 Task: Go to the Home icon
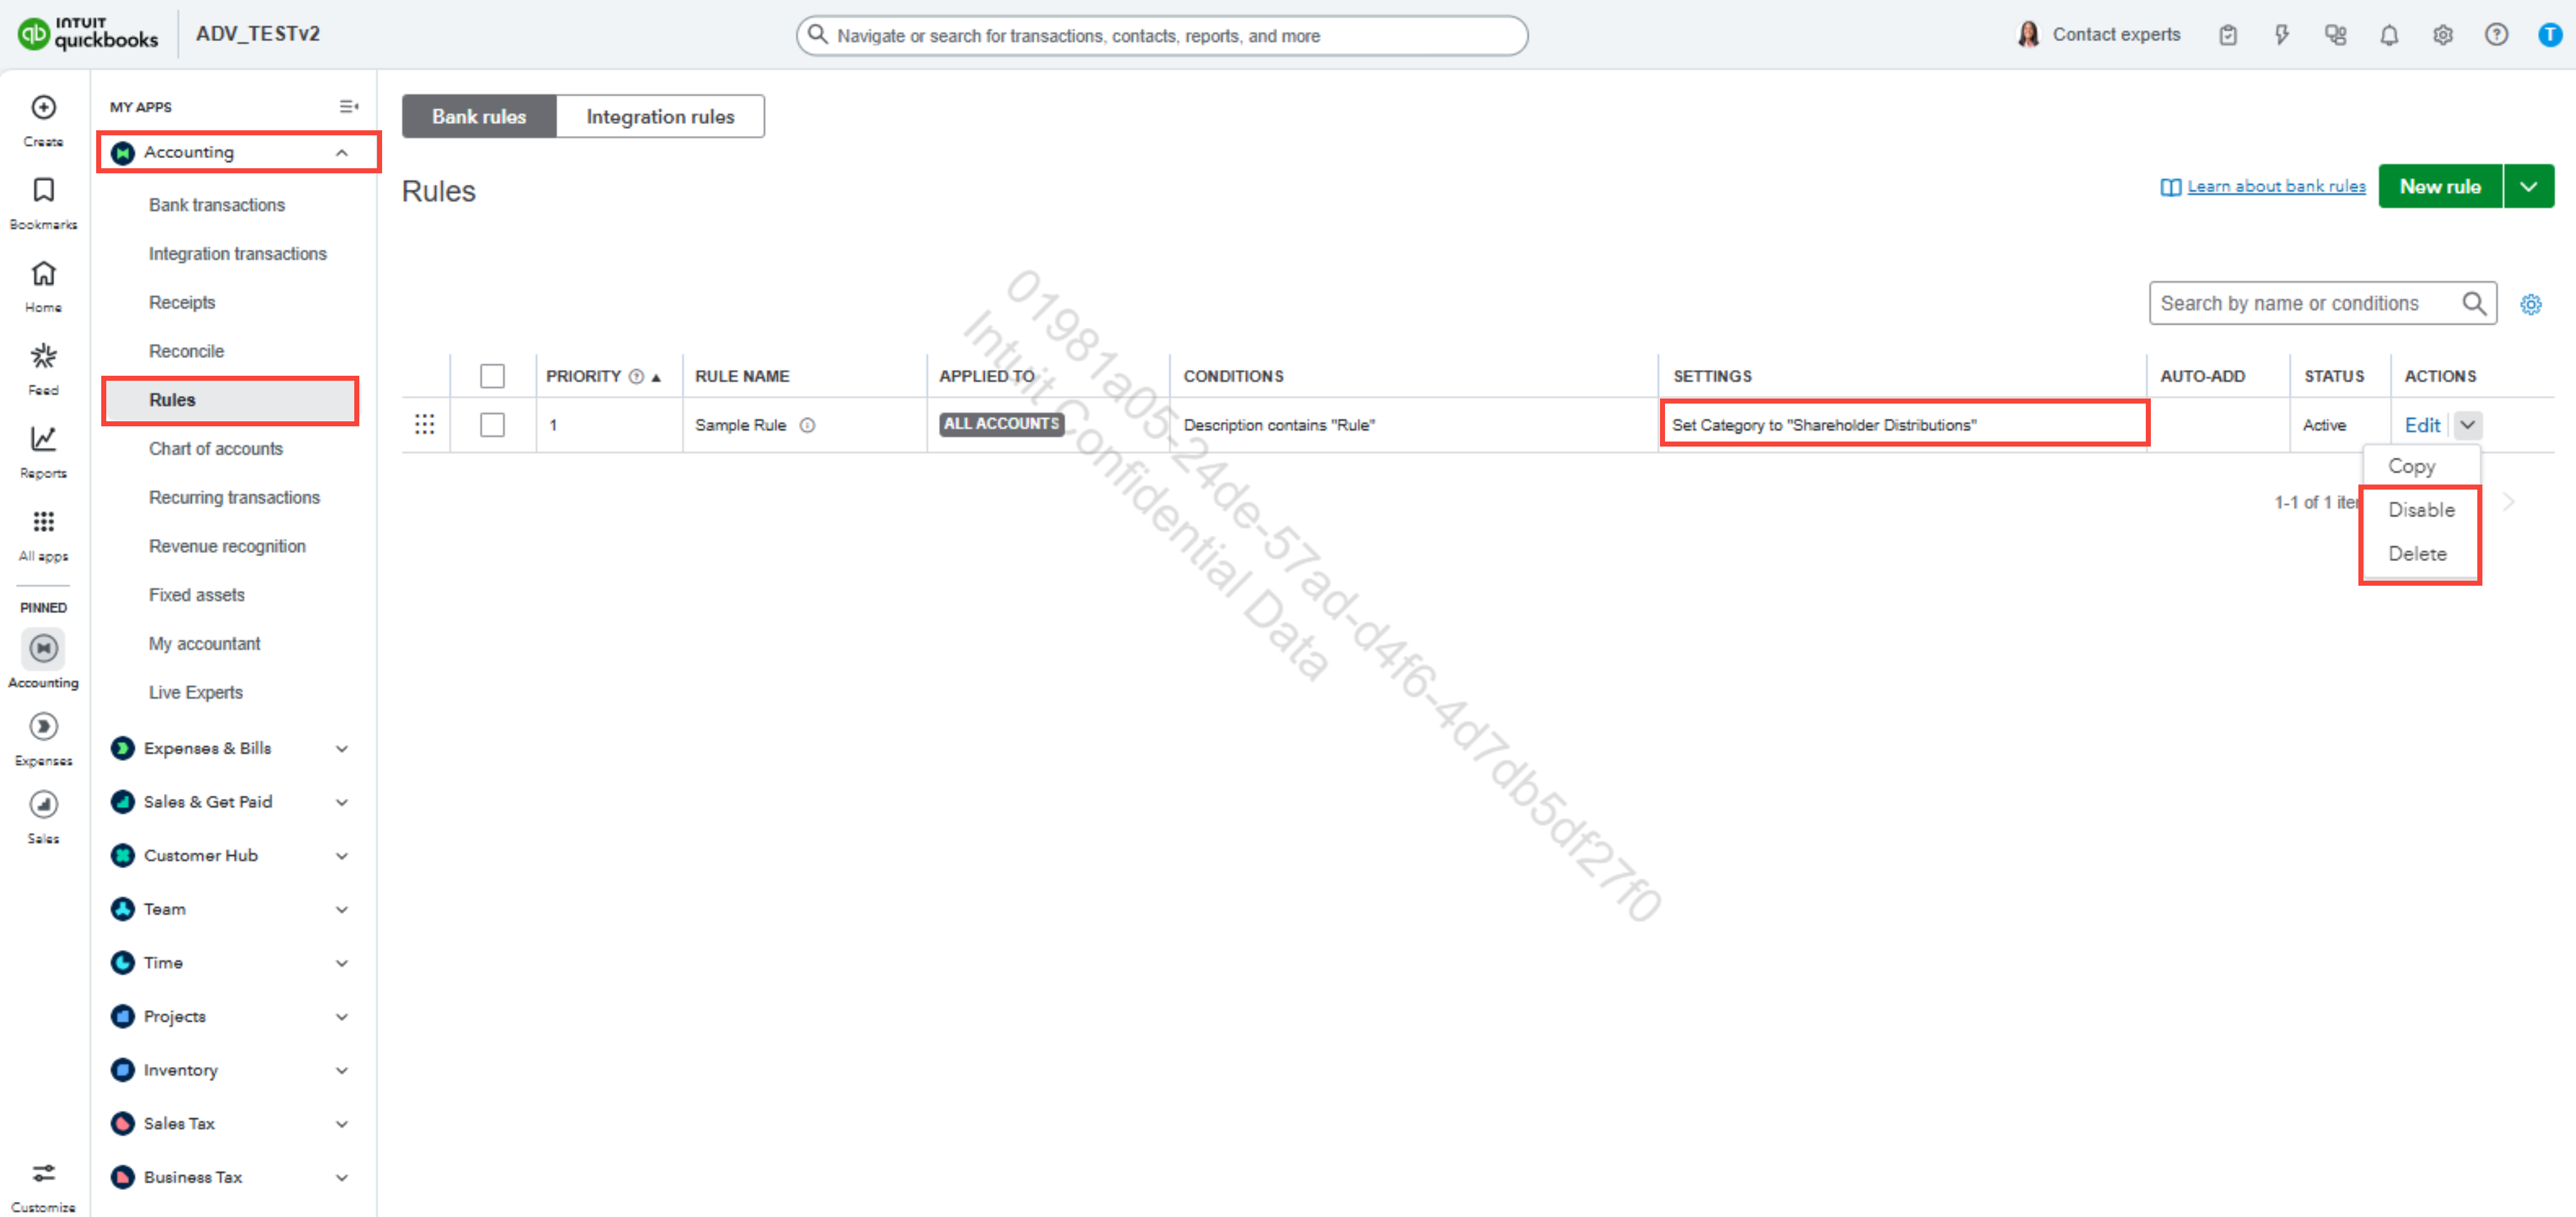coord(43,273)
